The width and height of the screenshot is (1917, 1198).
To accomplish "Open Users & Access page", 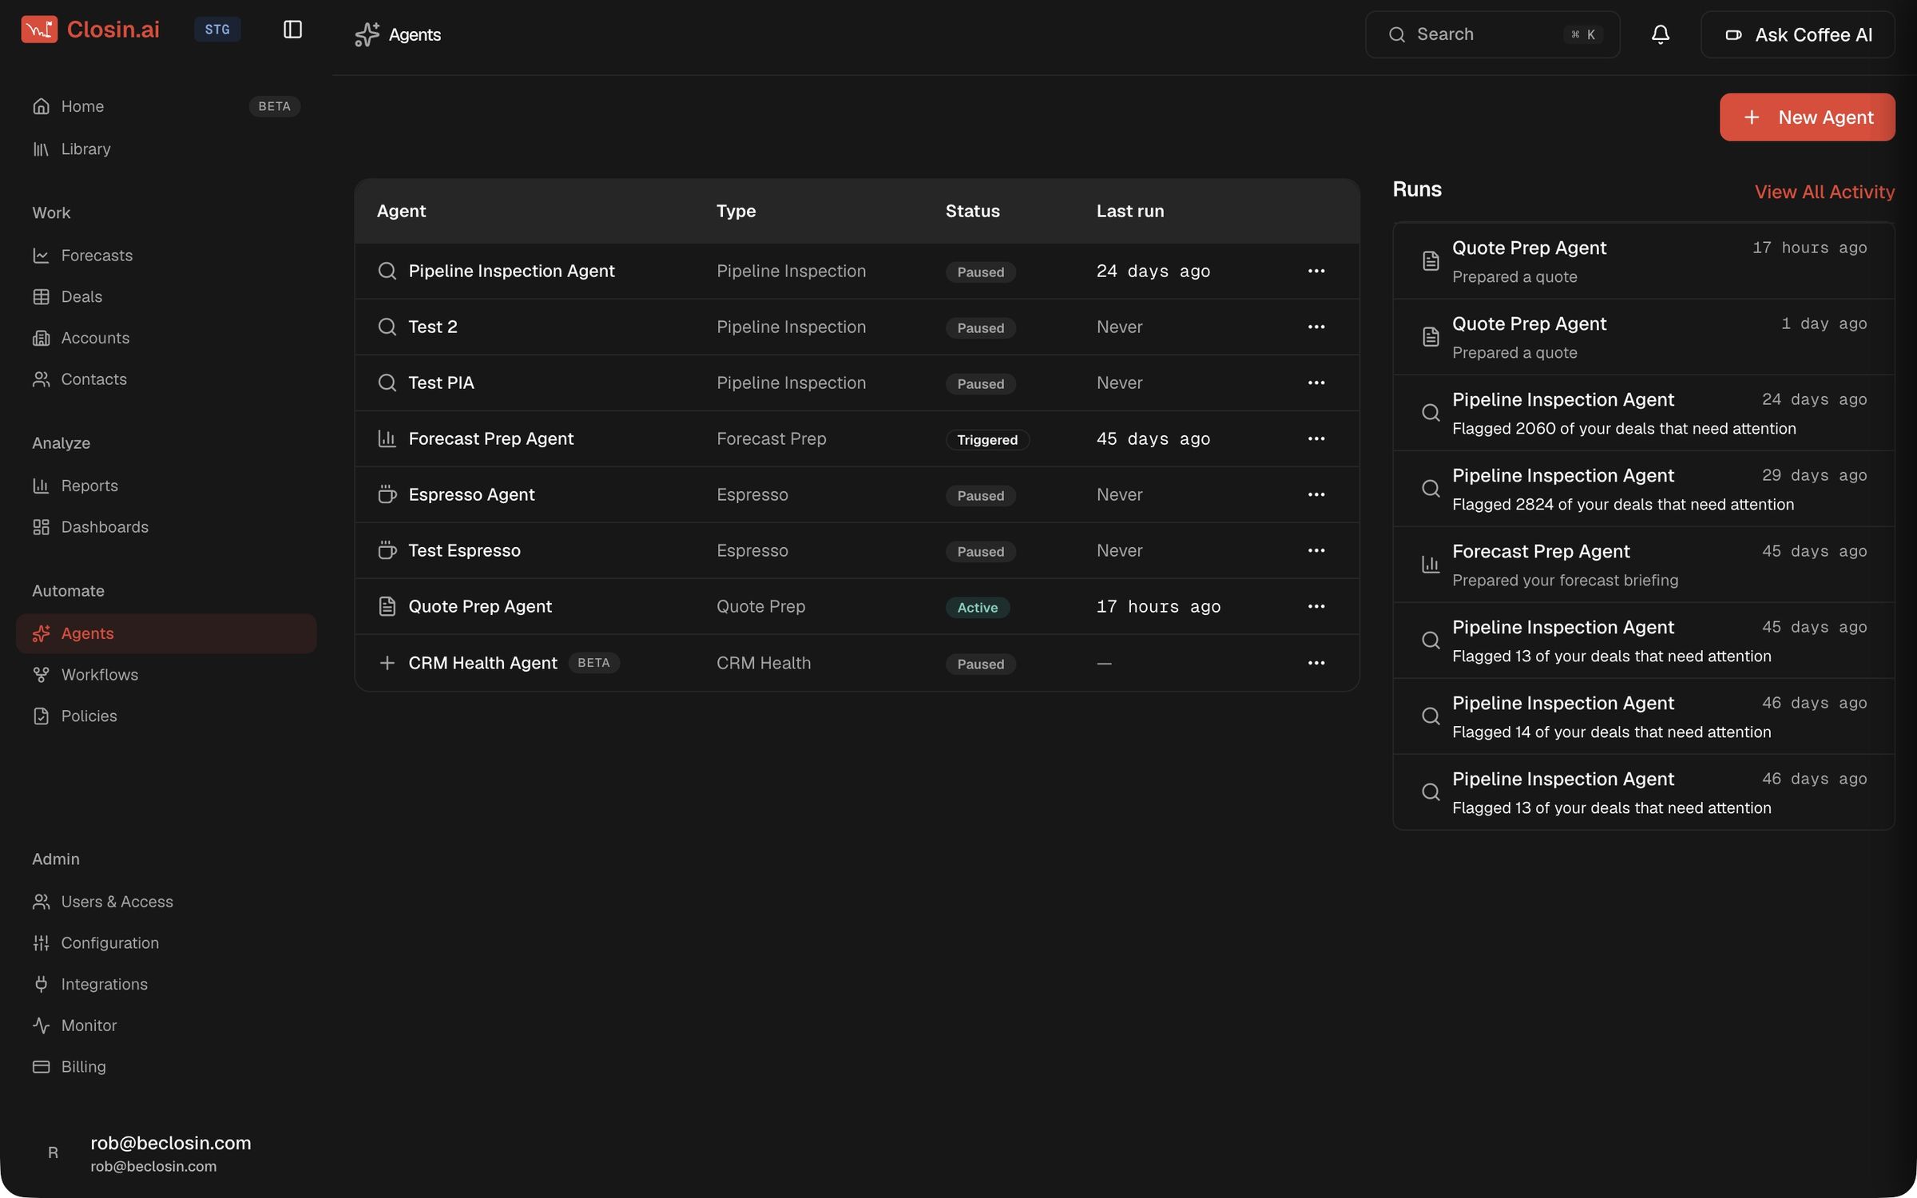I will tap(166, 902).
